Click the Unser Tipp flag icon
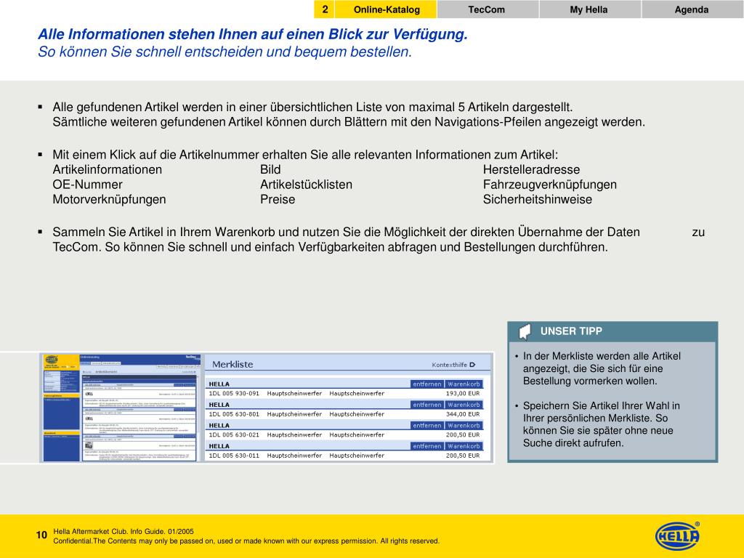The width and height of the screenshot is (744, 558). click(525, 331)
